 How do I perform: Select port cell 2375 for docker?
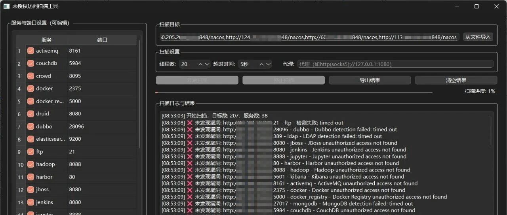[x=102, y=89]
